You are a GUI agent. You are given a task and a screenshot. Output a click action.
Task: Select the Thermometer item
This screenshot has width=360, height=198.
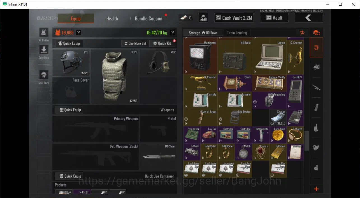click(x=261, y=135)
